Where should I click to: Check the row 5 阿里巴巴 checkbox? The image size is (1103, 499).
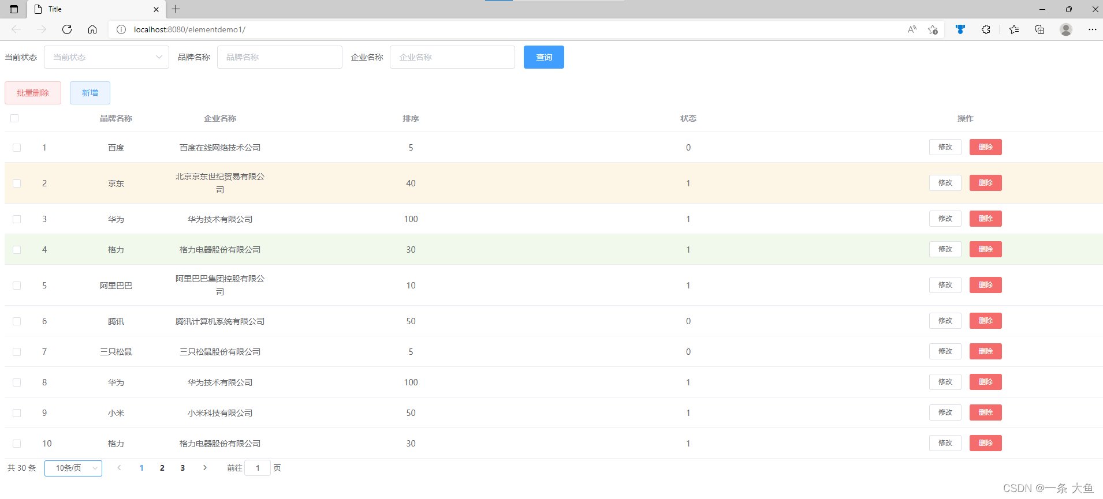point(17,286)
